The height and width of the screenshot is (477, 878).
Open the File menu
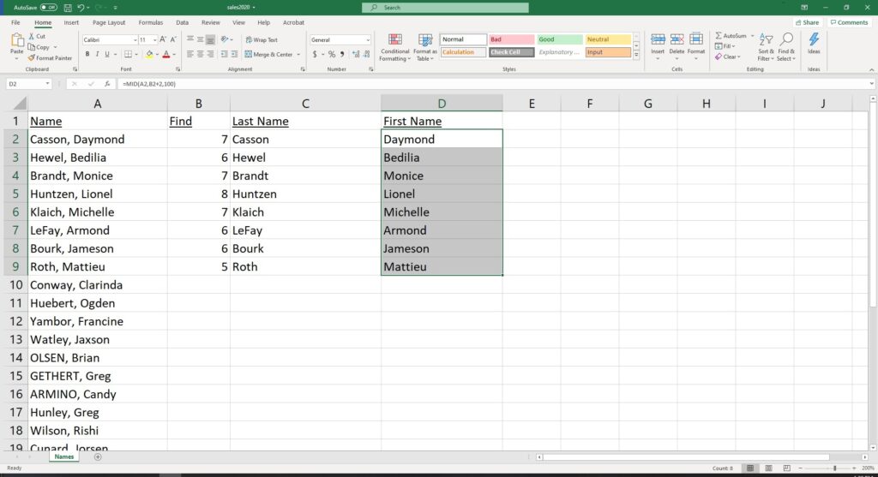(x=15, y=23)
